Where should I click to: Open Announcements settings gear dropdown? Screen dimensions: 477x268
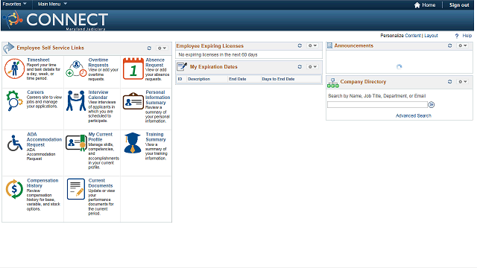tap(463, 45)
